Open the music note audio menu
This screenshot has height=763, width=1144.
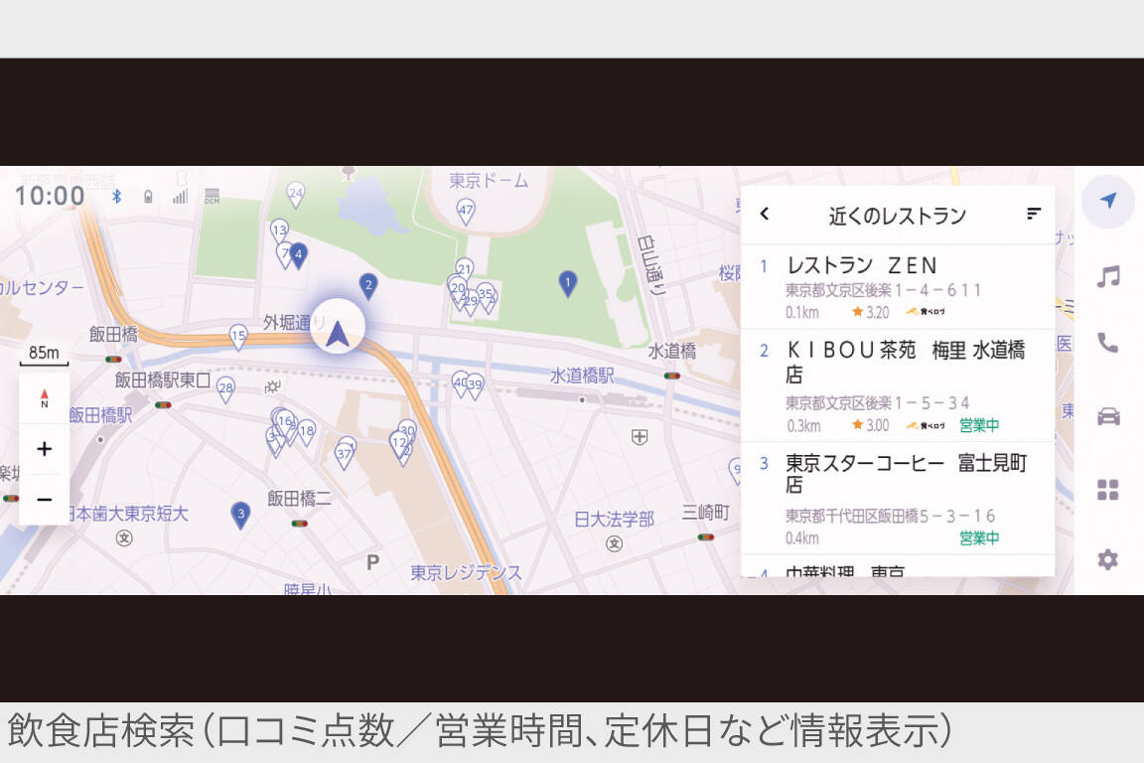[x=1107, y=275]
